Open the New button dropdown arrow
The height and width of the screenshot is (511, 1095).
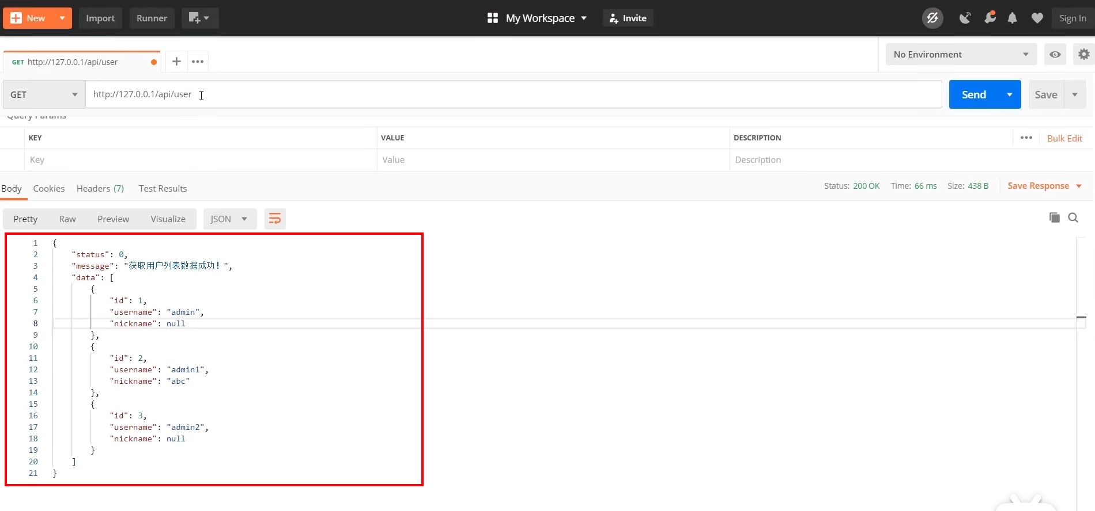62,18
